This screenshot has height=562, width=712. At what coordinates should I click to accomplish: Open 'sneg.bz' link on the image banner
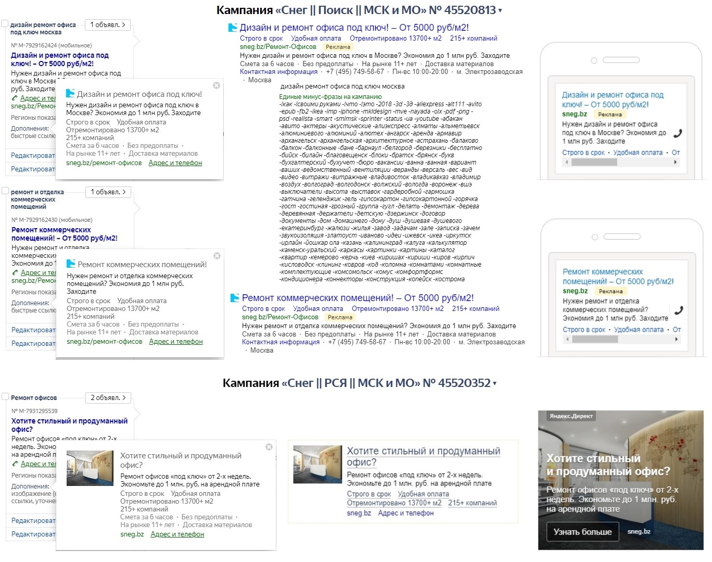coord(639,532)
